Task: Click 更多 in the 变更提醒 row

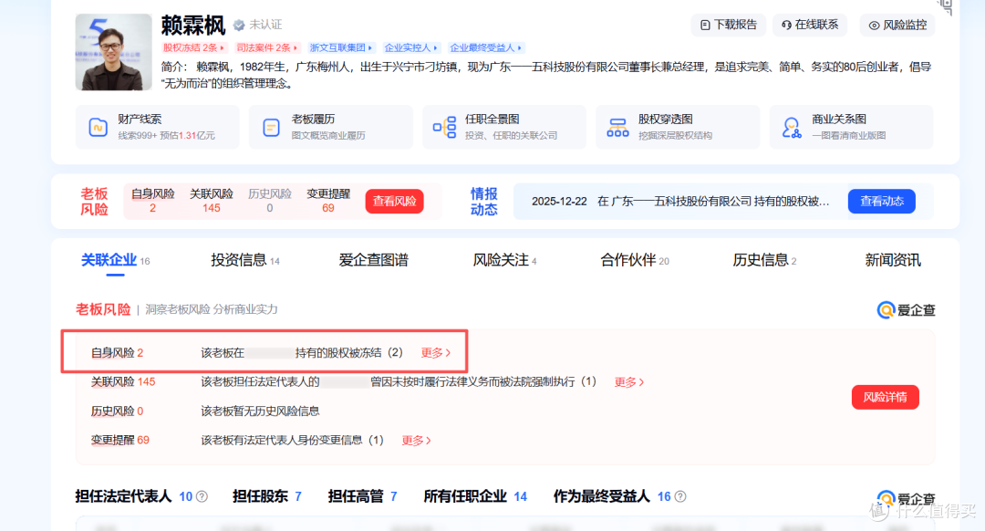Action: tap(416, 441)
